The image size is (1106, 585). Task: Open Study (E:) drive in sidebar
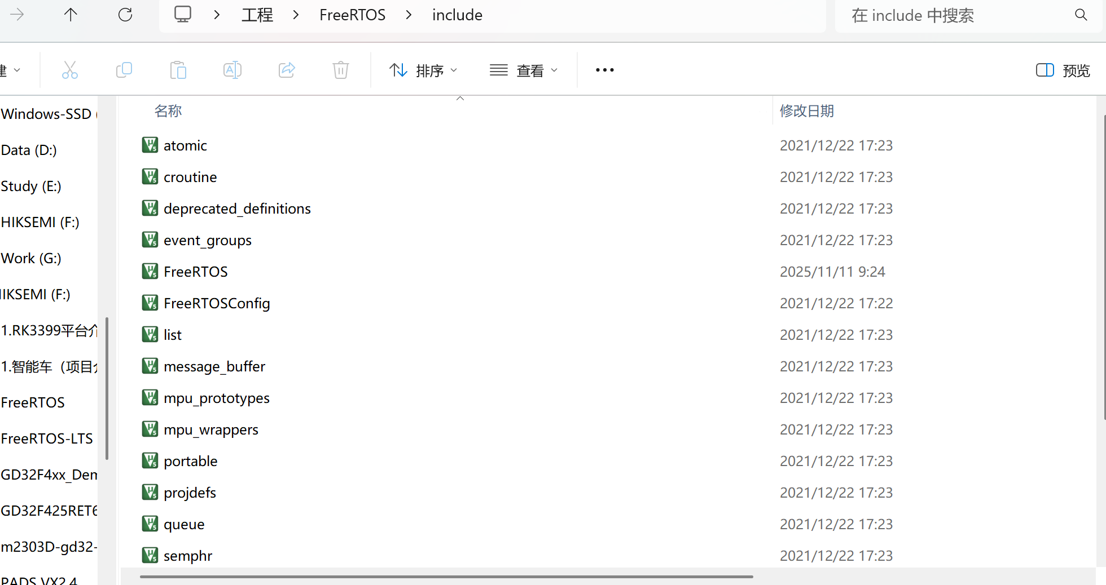click(x=31, y=186)
